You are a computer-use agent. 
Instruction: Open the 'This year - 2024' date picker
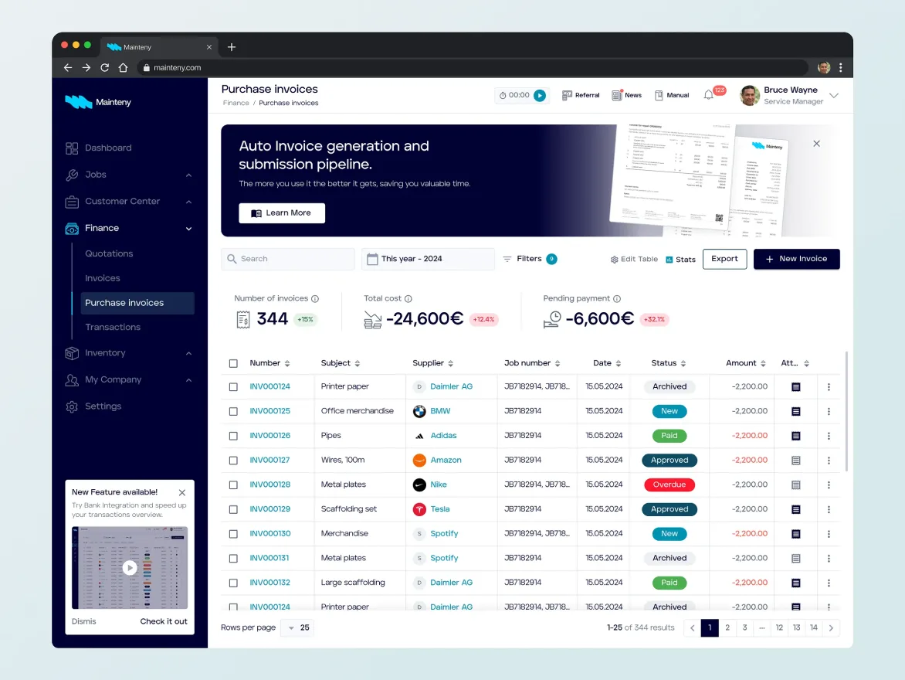coord(428,259)
